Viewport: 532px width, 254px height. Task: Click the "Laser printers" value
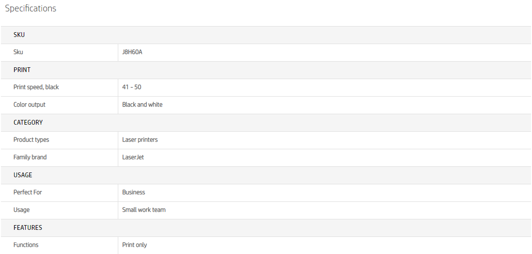[x=140, y=140]
